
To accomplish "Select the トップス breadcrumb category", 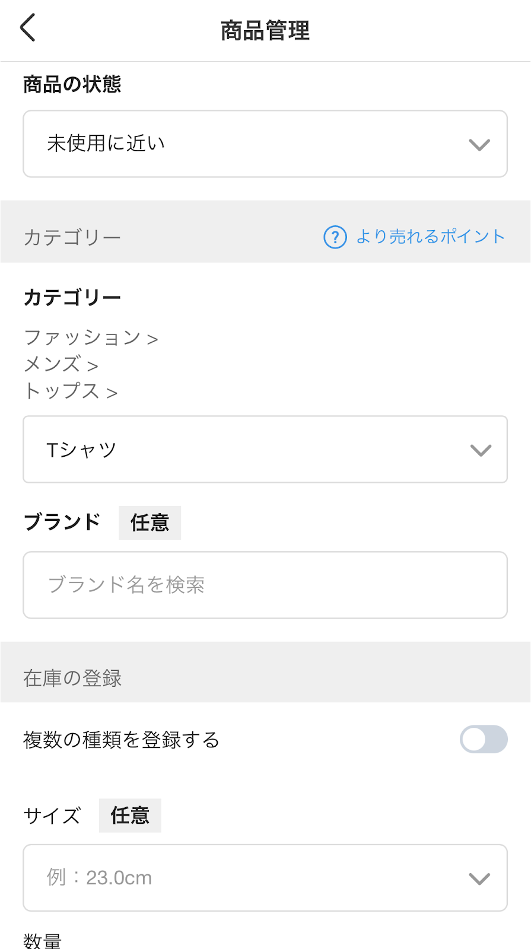I will (x=62, y=391).
